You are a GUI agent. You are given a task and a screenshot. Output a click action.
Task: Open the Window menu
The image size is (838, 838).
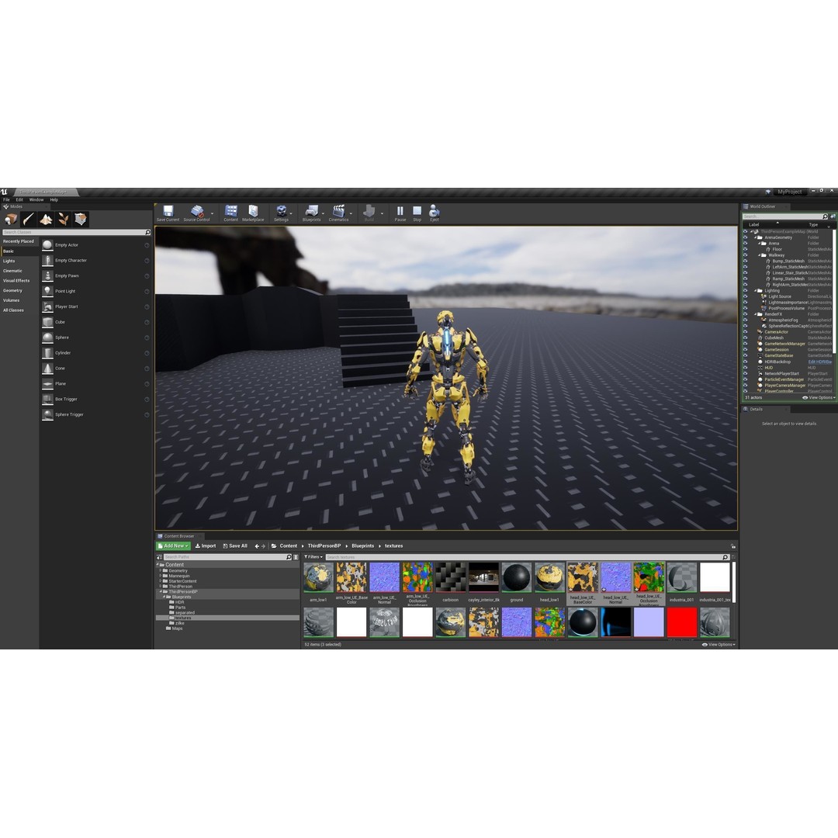click(x=36, y=199)
